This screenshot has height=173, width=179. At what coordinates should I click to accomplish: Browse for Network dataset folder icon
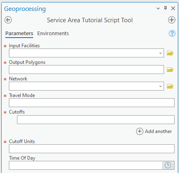pos(170,86)
